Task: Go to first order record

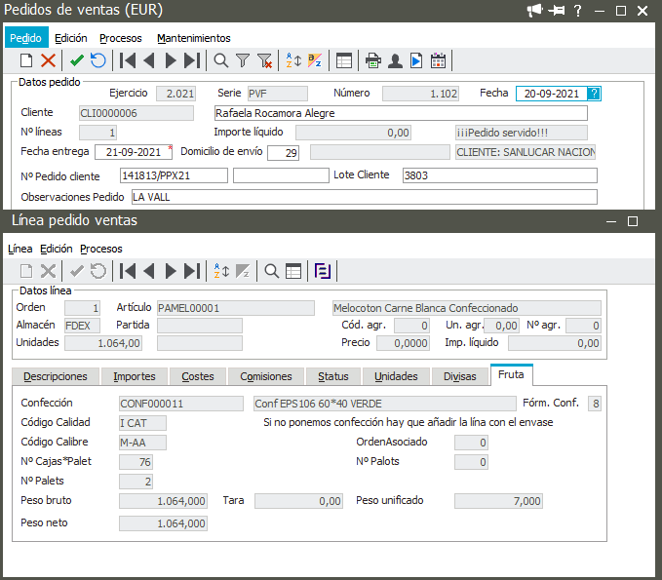Action: click(x=127, y=60)
